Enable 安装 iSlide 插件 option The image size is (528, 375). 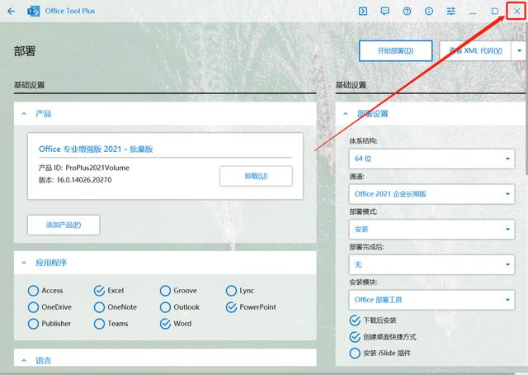(x=355, y=353)
